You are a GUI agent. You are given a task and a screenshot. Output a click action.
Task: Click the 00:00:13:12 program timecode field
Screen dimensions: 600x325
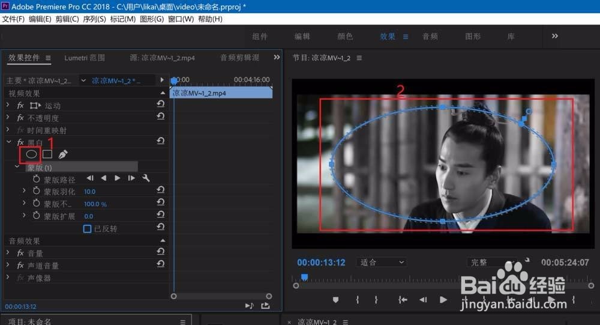coord(321,263)
